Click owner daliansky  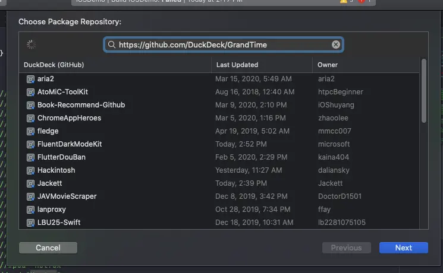[334, 170]
